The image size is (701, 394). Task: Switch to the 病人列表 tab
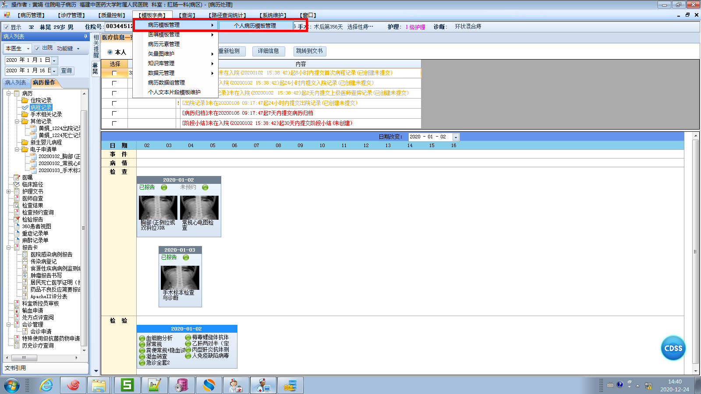(x=15, y=83)
